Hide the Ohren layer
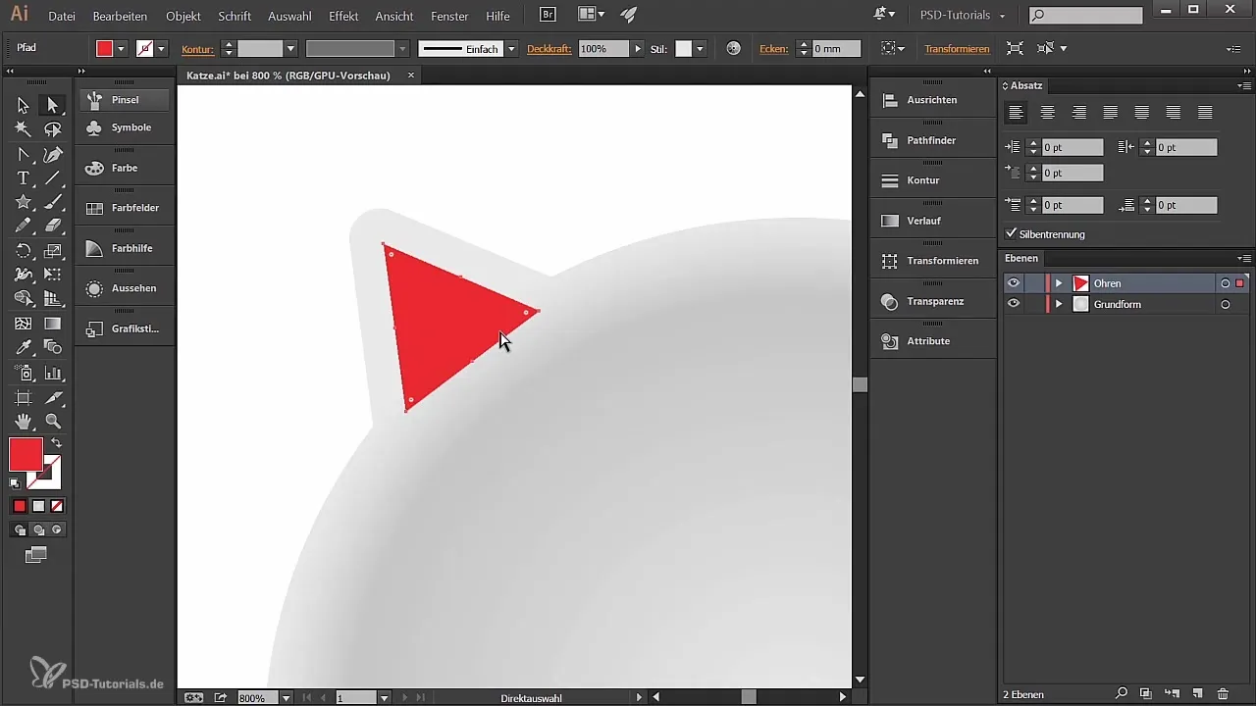This screenshot has height=706, width=1256. (x=1014, y=283)
